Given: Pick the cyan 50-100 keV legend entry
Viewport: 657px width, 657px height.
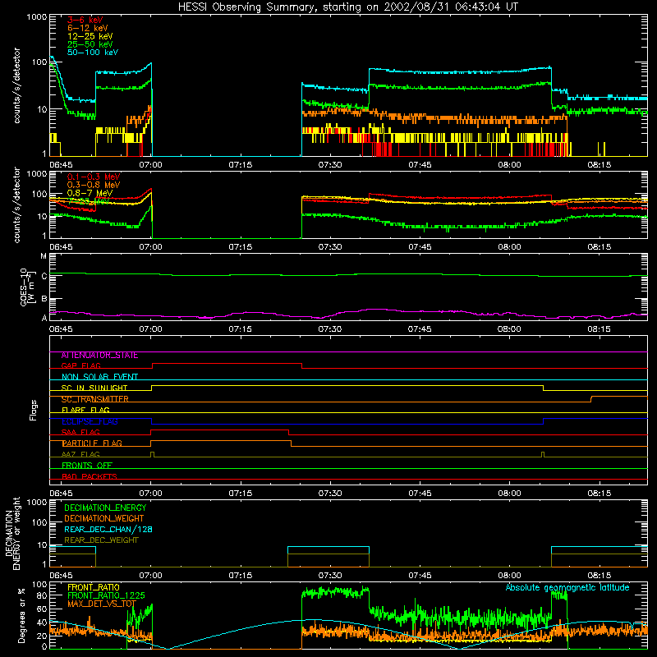Looking at the screenshot, I should pos(93,53).
